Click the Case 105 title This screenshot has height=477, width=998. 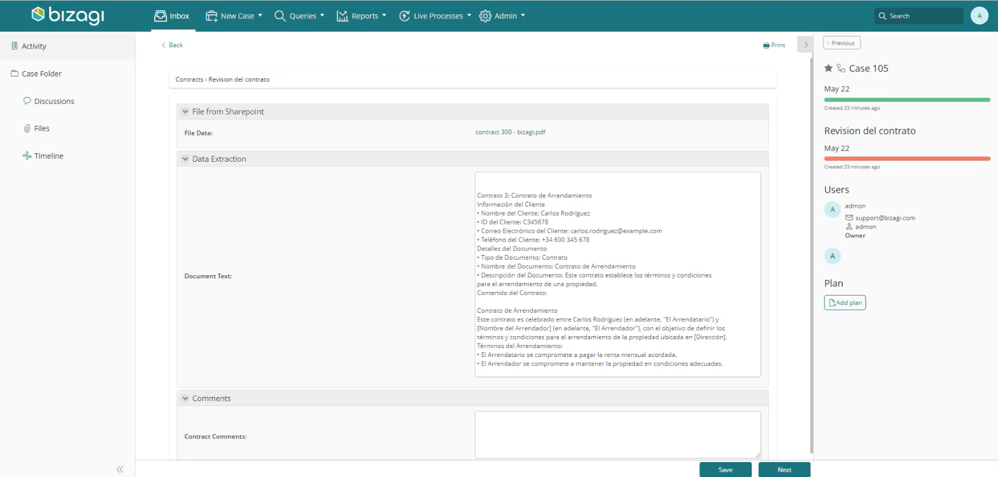coord(869,68)
